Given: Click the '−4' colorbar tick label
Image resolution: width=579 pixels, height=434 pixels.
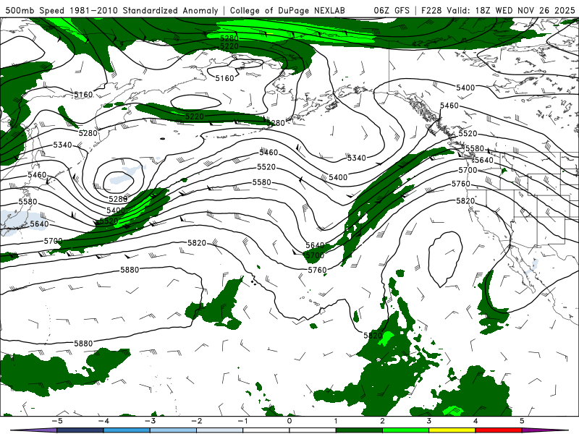Looking at the screenshot, I should click(x=103, y=421).
